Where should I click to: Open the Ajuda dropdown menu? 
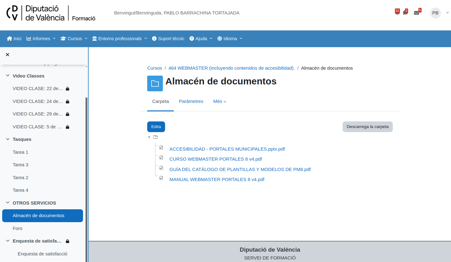click(201, 39)
